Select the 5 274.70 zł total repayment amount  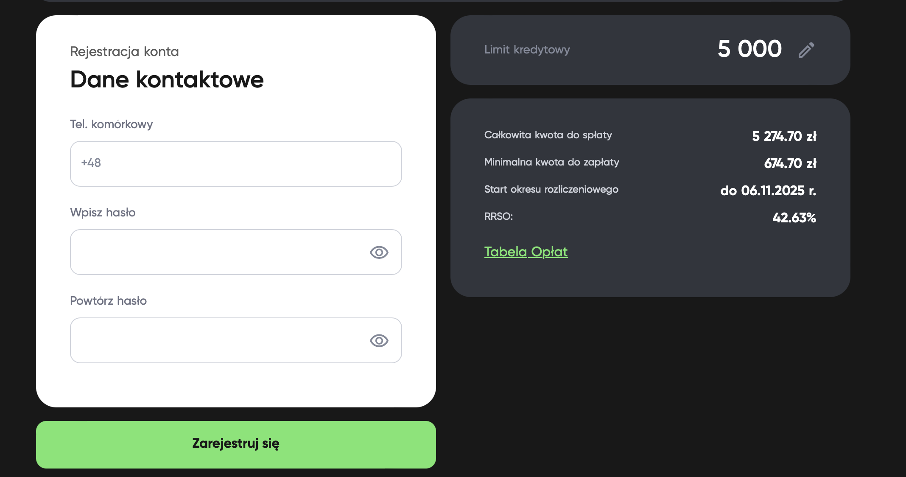[784, 136]
